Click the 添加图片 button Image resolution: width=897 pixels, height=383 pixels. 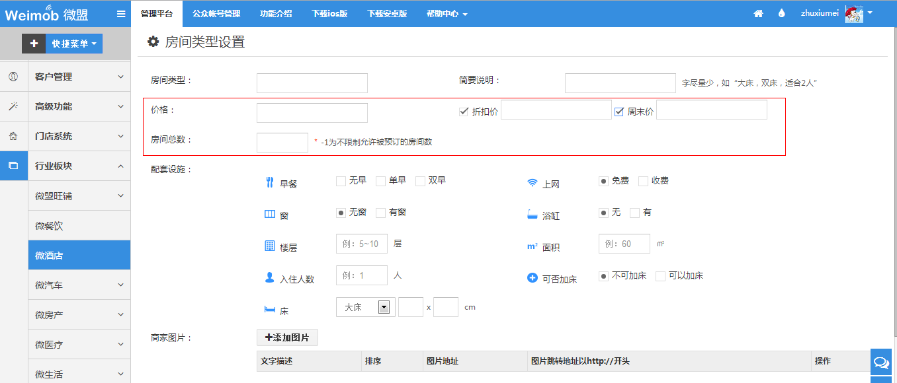pyautogui.click(x=287, y=337)
